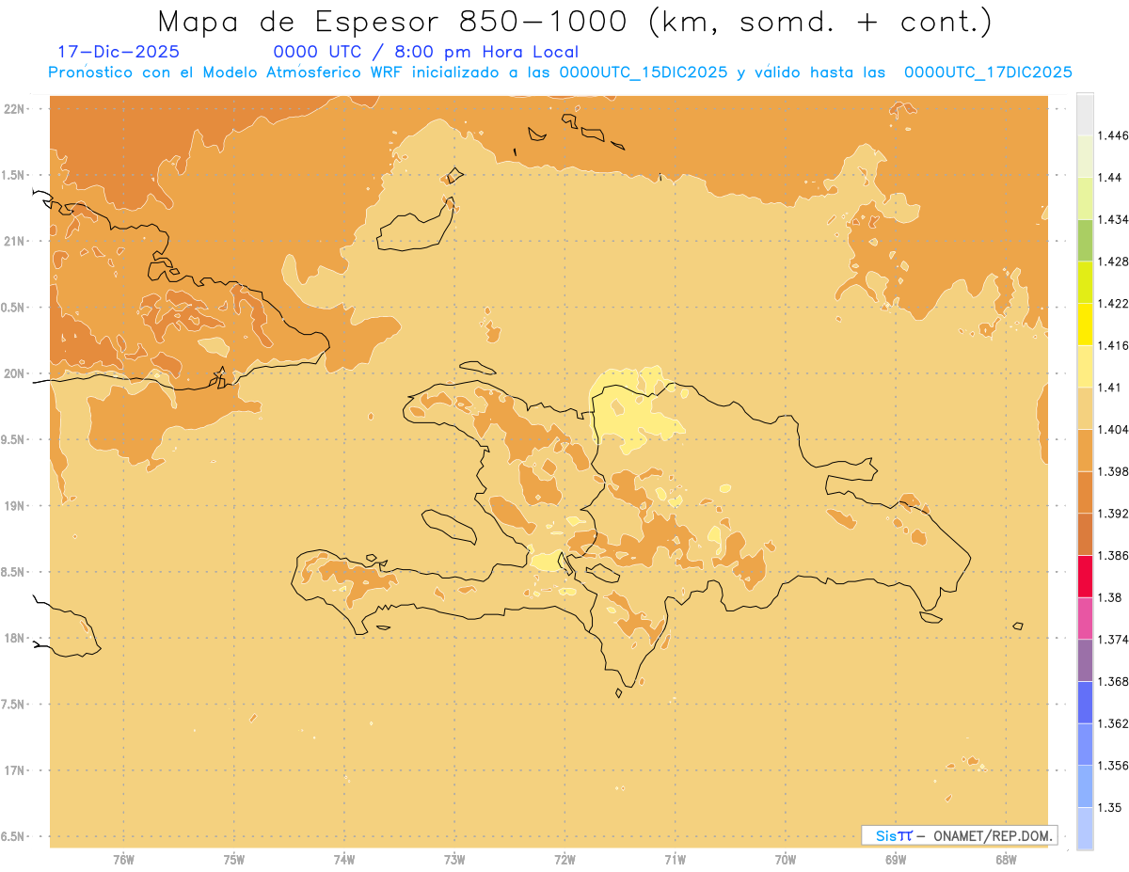Click the colorbar value 1.398

pos(1113,471)
